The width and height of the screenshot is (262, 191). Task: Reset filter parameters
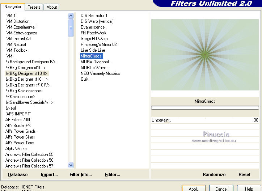coord(245,175)
